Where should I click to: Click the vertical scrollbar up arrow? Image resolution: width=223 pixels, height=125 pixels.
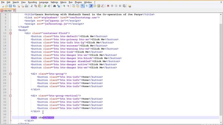pos(221,15)
